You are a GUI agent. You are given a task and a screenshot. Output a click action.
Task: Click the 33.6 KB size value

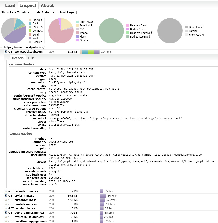(x=72, y=52)
